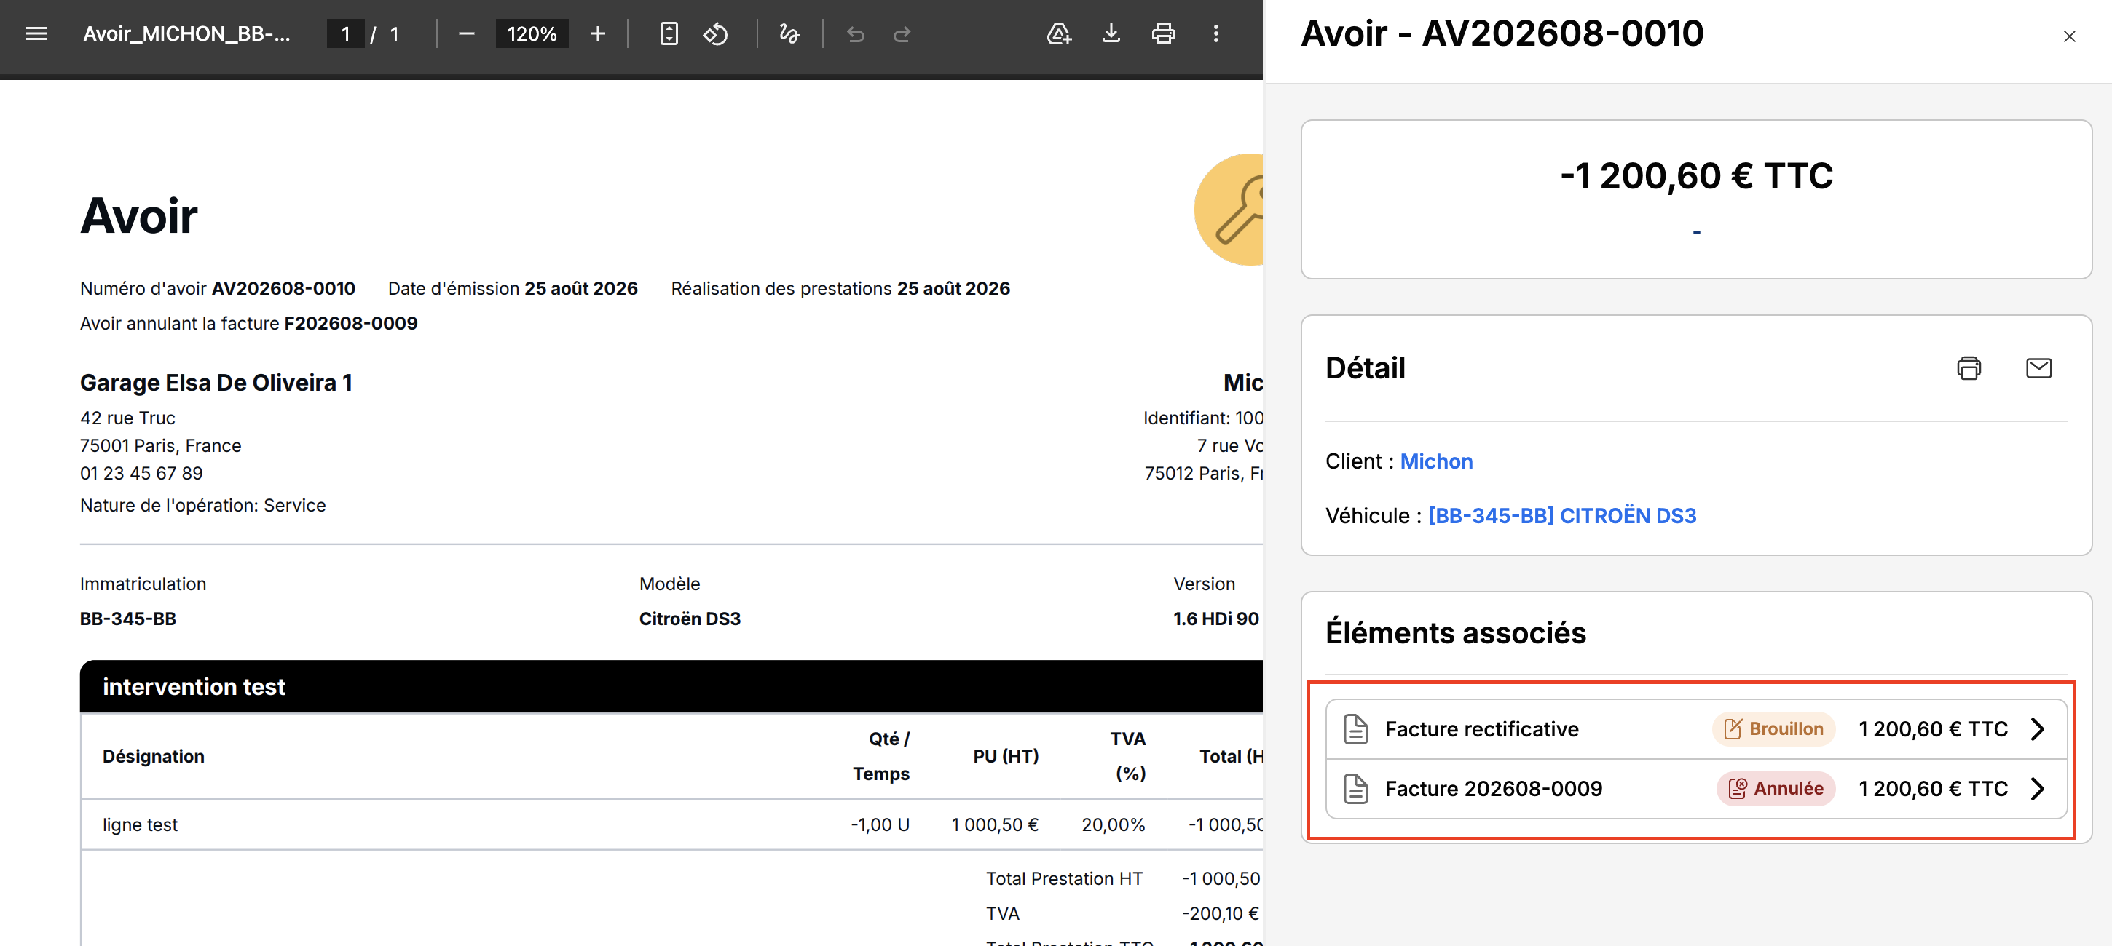Image resolution: width=2112 pixels, height=946 pixels.
Task: Select the avoir number AV202608-0010 text
Action: (x=283, y=288)
